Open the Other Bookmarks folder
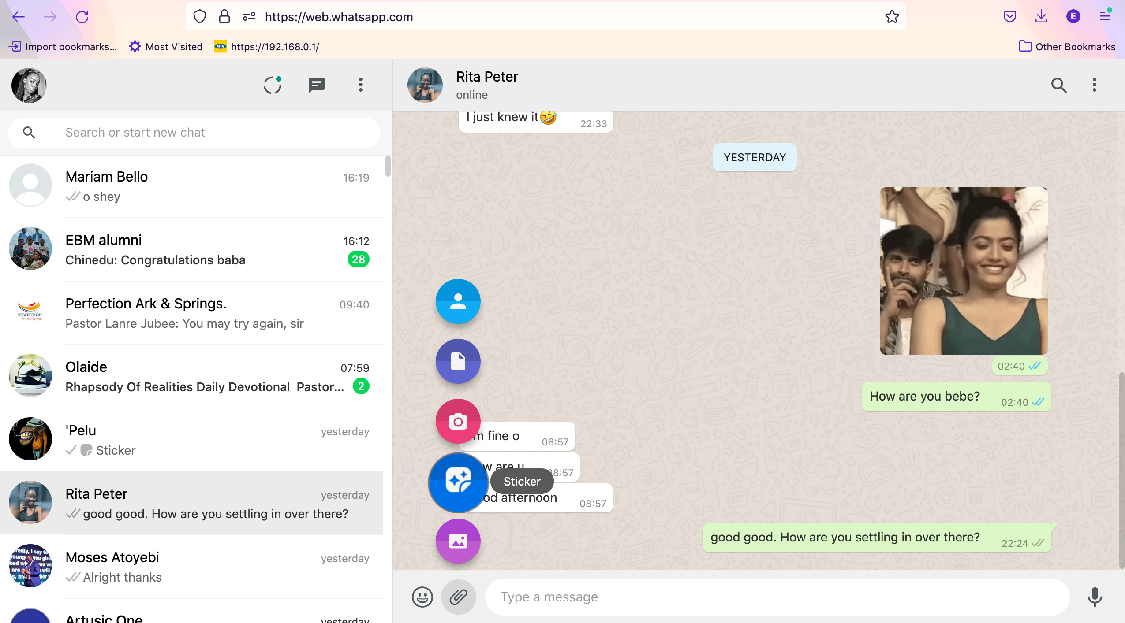Image resolution: width=1125 pixels, height=623 pixels. [1067, 46]
